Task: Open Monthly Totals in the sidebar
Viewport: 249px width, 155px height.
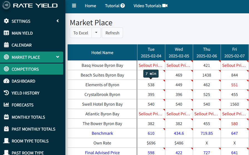Action: point(28,117)
